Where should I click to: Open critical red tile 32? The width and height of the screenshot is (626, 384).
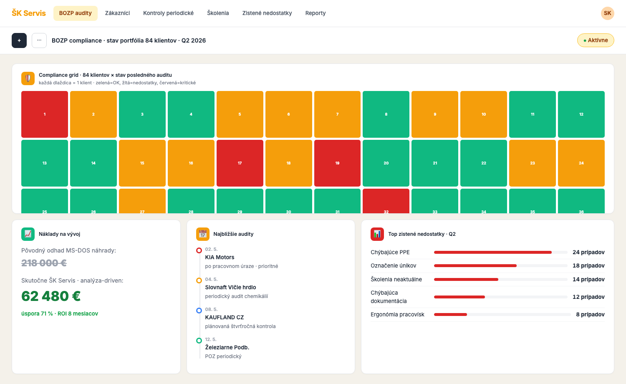tap(386, 201)
